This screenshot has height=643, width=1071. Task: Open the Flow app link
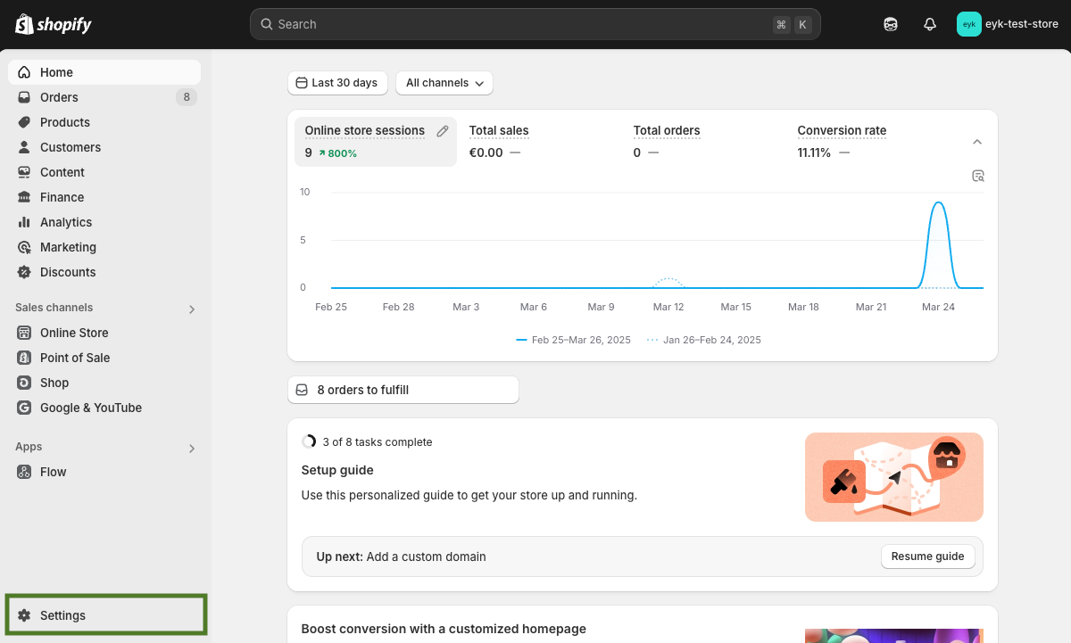click(104, 472)
